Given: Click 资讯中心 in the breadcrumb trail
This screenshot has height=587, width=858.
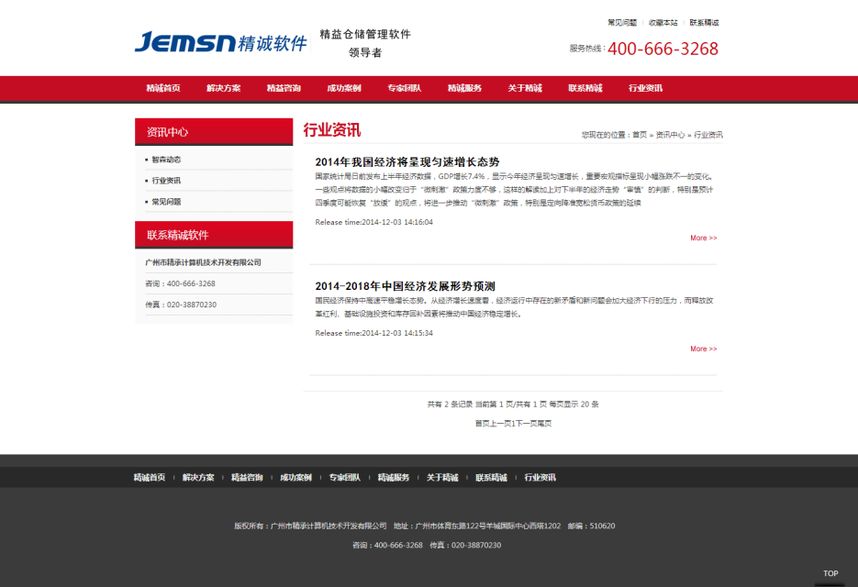Looking at the screenshot, I should click(670, 135).
